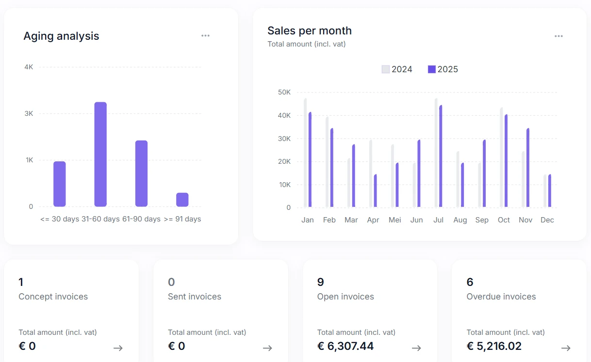The image size is (591, 362).
Task: Select the <= 30 days bar
Action: click(x=60, y=184)
